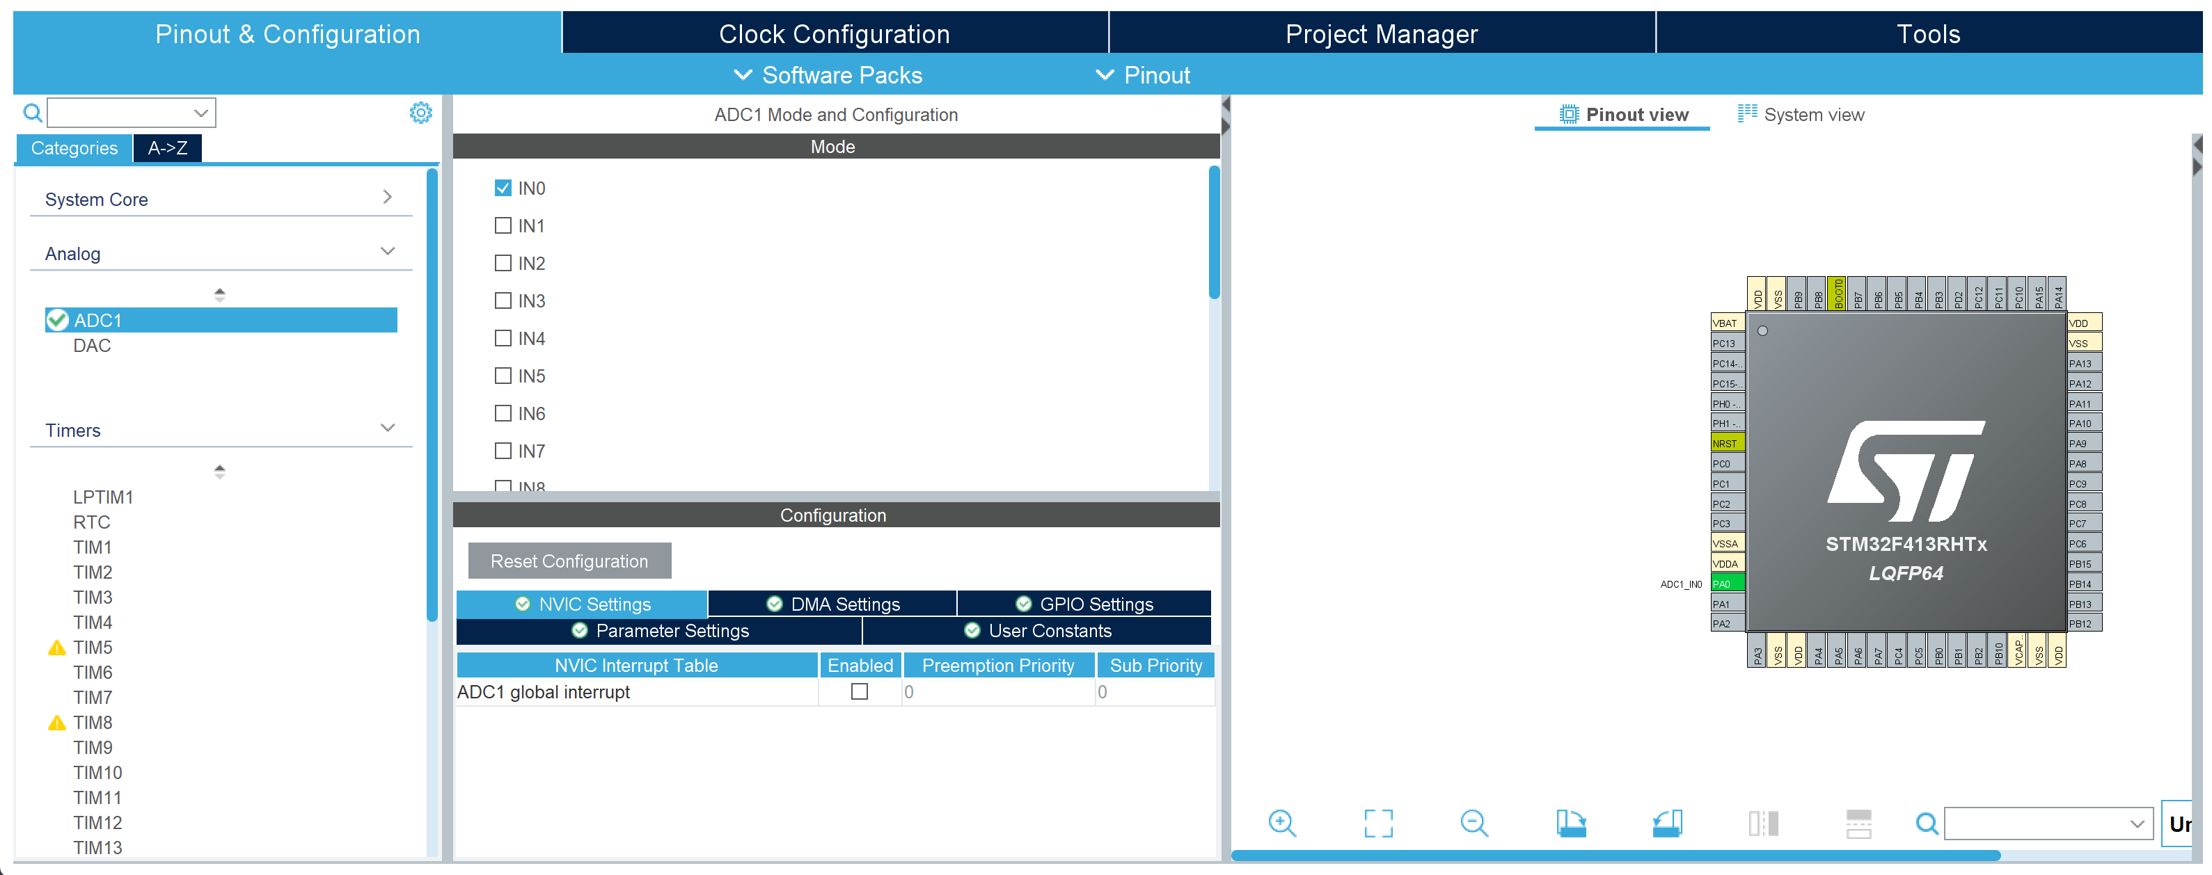Click the Reset Configuration button

tap(569, 561)
